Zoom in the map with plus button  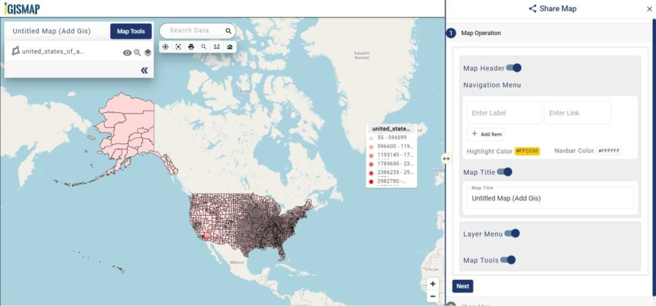[432, 284]
